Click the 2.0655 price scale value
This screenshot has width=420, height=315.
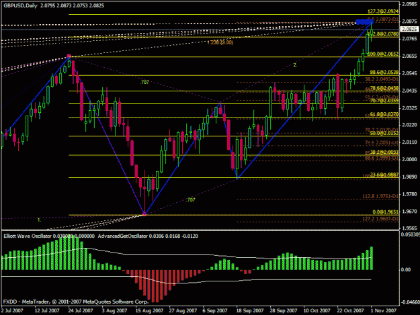click(410, 56)
